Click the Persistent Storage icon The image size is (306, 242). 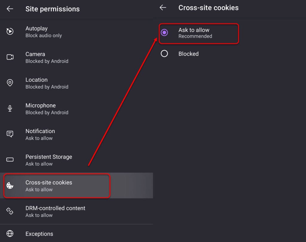coord(10,159)
